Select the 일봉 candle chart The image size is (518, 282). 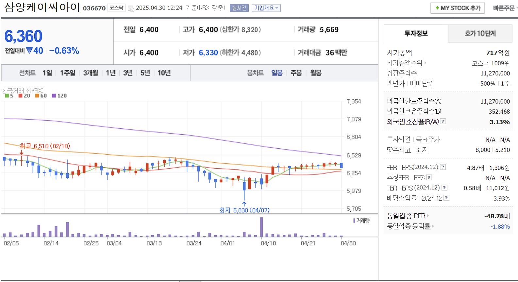coord(277,73)
